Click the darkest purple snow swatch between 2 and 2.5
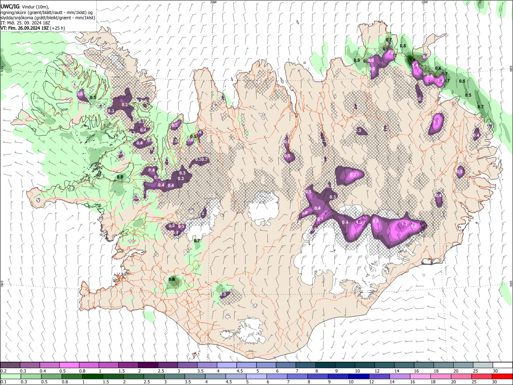The height and width of the screenshot is (385, 513). pyautogui.click(x=148, y=365)
